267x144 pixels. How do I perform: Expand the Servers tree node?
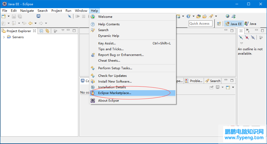click(4, 37)
